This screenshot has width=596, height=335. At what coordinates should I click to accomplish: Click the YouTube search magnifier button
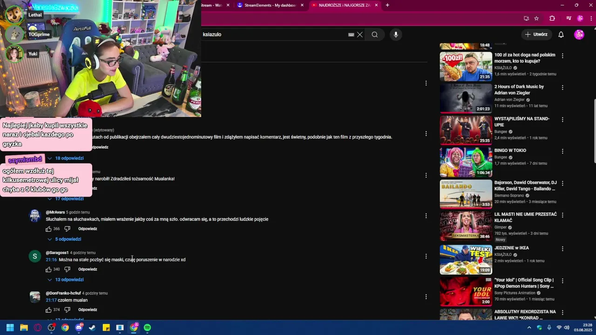pos(374,34)
